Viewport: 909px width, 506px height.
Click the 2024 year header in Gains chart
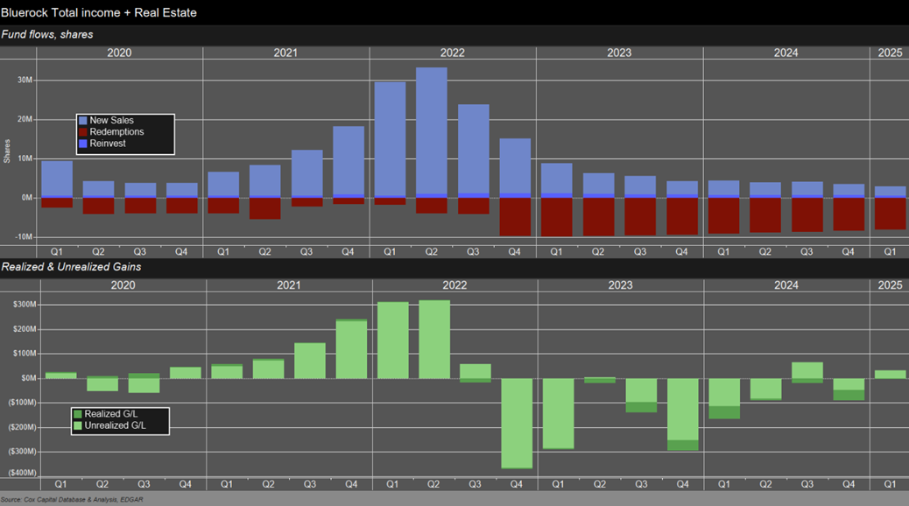tap(786, 285)
